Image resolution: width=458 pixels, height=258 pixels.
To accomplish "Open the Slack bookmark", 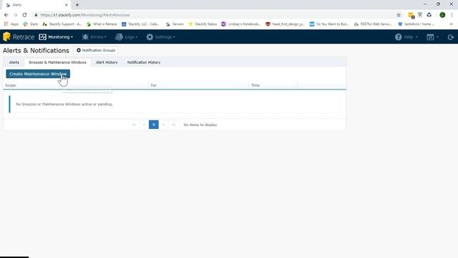I will tap(31, 24).
